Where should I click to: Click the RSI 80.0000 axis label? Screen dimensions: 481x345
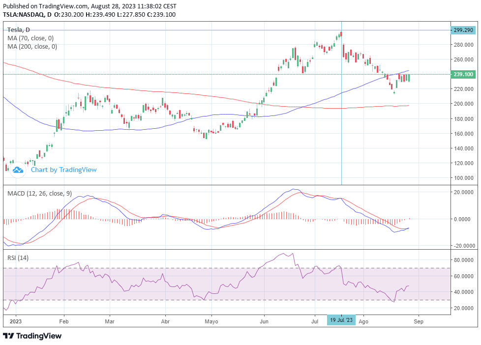(463, 260)
